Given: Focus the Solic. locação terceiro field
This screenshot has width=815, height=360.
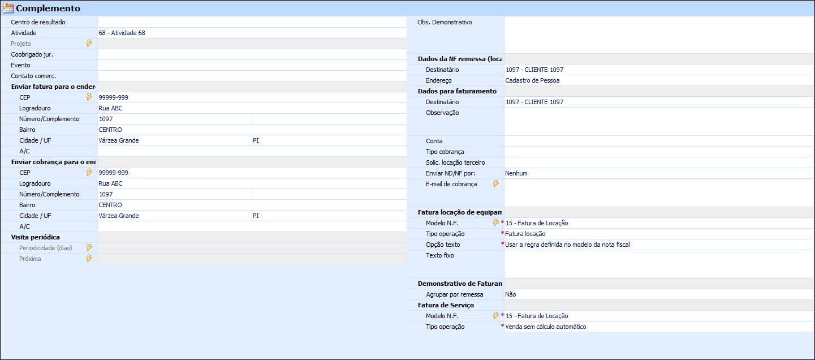Looking at the screenshot, I should tap(659, 162).
